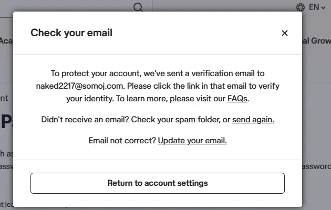Click the globe language icon

pos(300,7)
